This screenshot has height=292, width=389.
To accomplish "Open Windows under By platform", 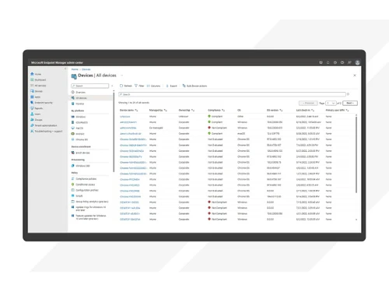I will tap(79, 117).
